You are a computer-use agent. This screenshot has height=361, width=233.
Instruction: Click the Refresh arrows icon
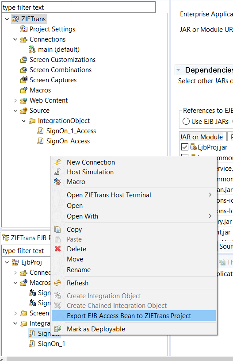[57, 283]
